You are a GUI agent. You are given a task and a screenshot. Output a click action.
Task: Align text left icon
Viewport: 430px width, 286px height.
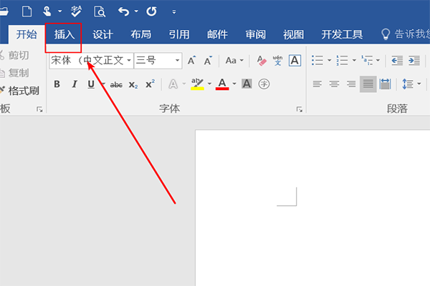[317, 84]
